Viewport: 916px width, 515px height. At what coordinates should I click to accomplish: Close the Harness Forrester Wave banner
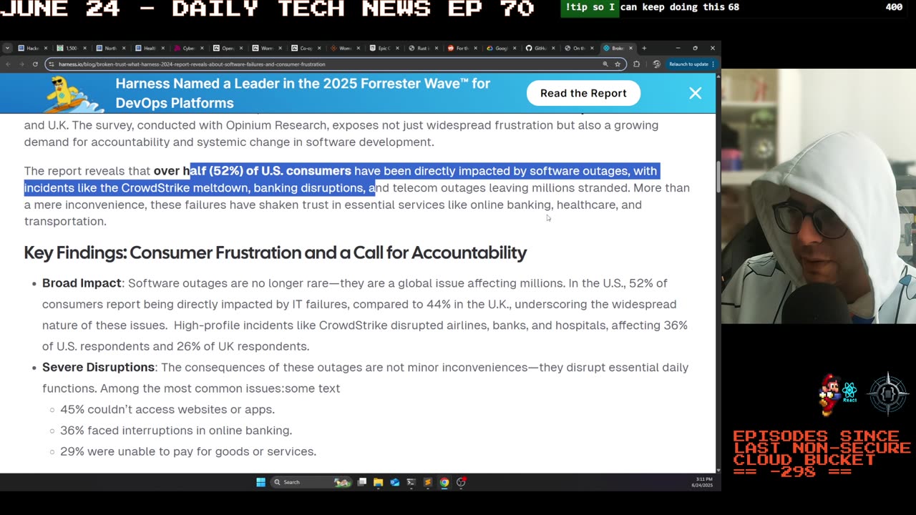click(x=695, y=93)
